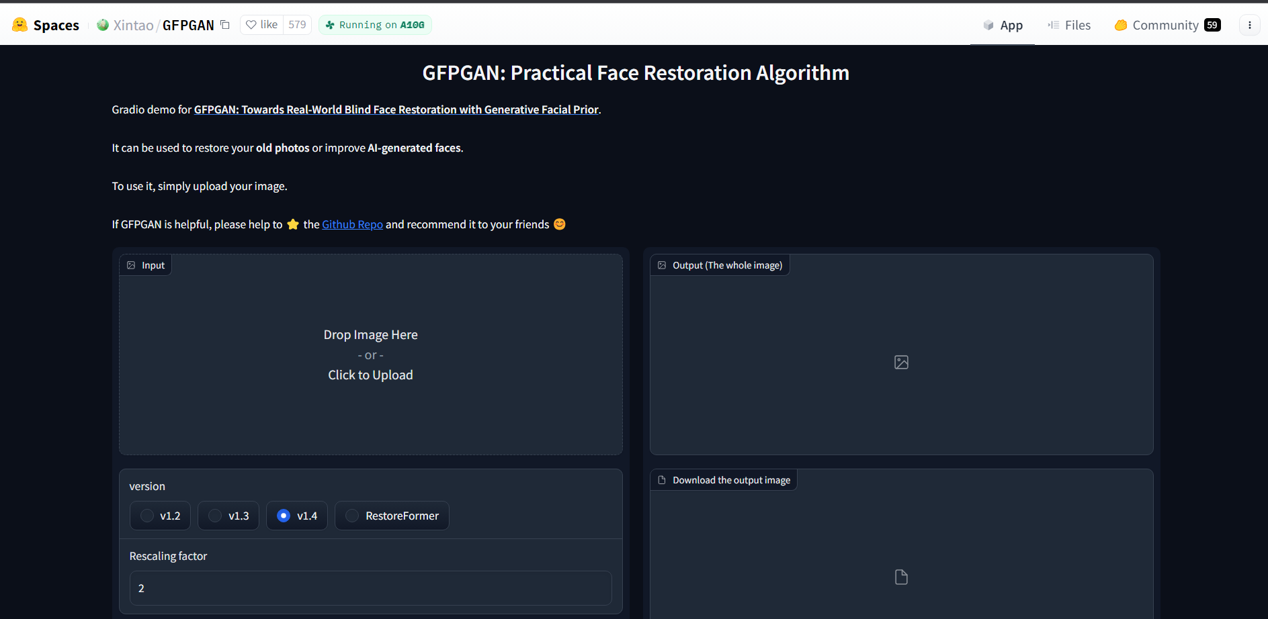The image size is (1268, 619).
Task: Copy the space name with copy icon
Action: coord(225,25)
